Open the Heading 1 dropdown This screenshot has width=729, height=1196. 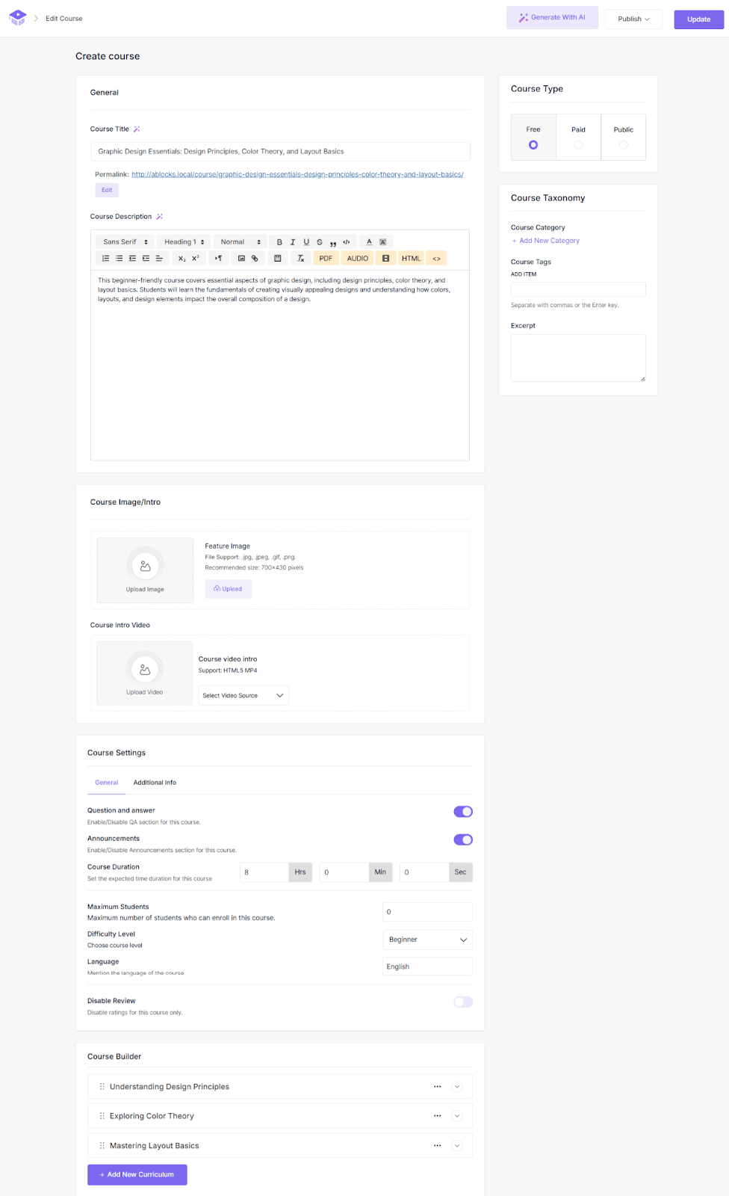184,242
